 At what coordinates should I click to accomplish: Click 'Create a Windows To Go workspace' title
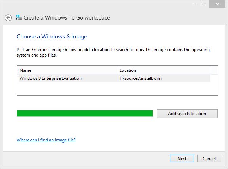[x=67, y=18]
